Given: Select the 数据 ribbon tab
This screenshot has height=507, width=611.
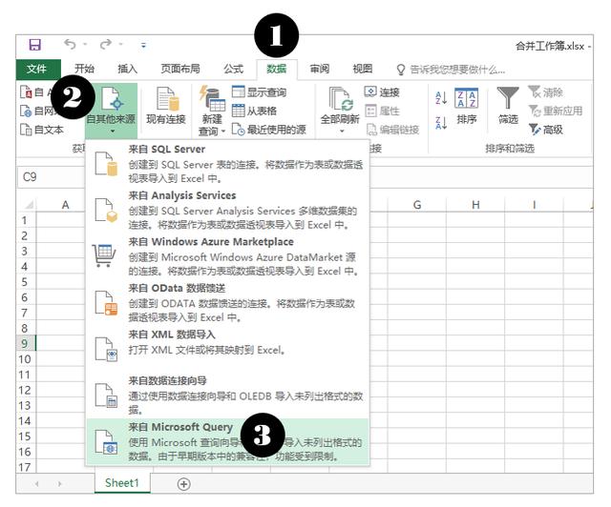Looking at the screenshot, I should click(276, 70).
